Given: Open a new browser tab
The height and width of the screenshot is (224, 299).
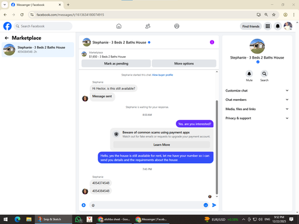Looking at the screenshot, I should [x=68, y=5].
